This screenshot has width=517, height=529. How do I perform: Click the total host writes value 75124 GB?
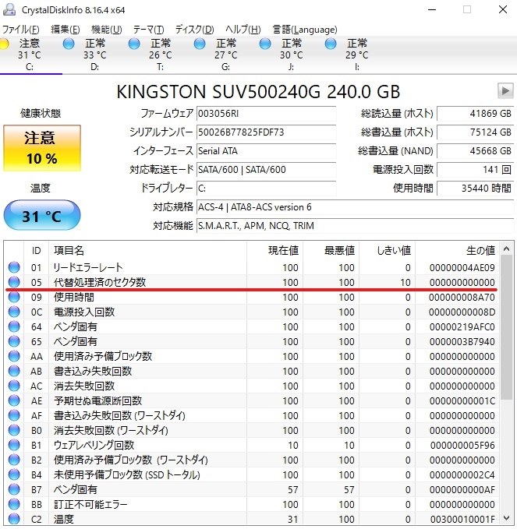pyautogui.click(x=476, y=132)
